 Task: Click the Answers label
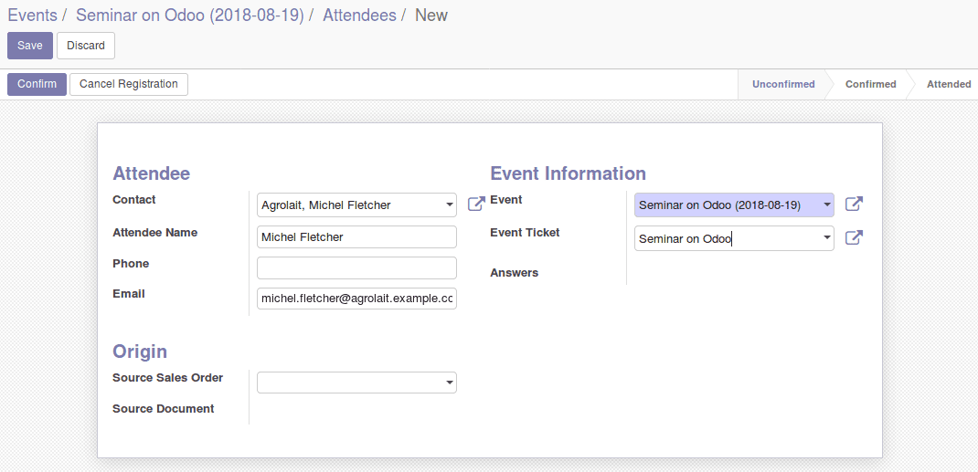click(x=515, y=273)
